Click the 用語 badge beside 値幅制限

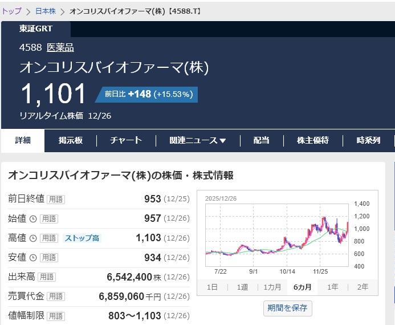(56, 316)
